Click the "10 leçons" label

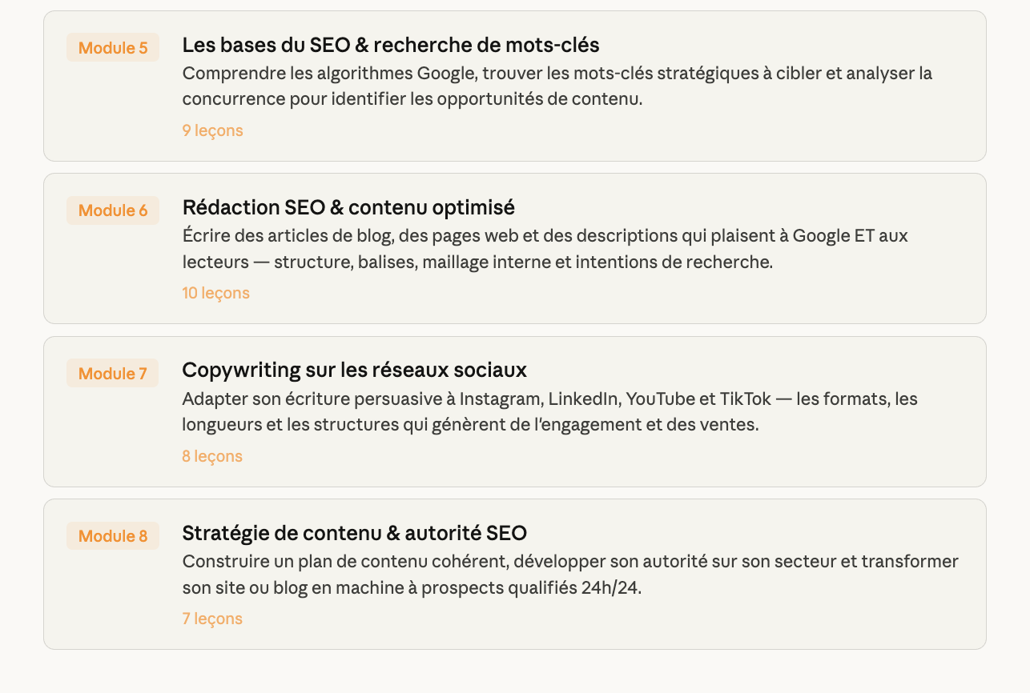[215, 293]
